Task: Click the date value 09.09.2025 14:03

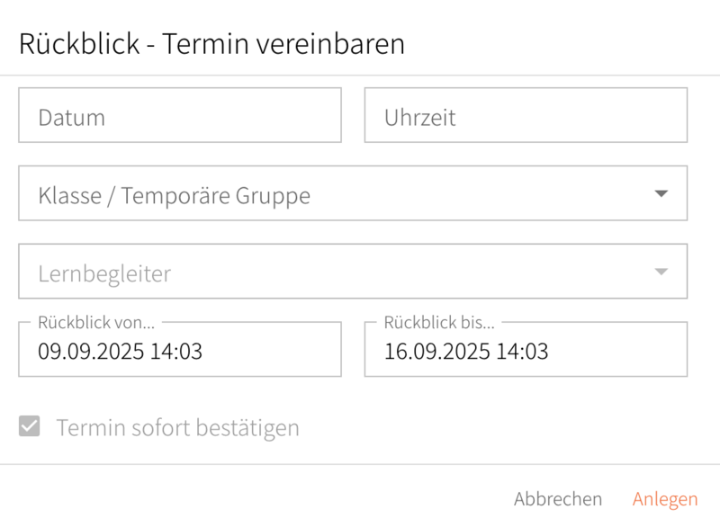Action: [120, 351]
